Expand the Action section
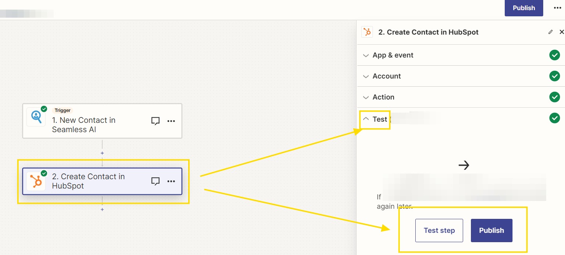The width and height of the screenshot is (565, 255). click(461, 97)
